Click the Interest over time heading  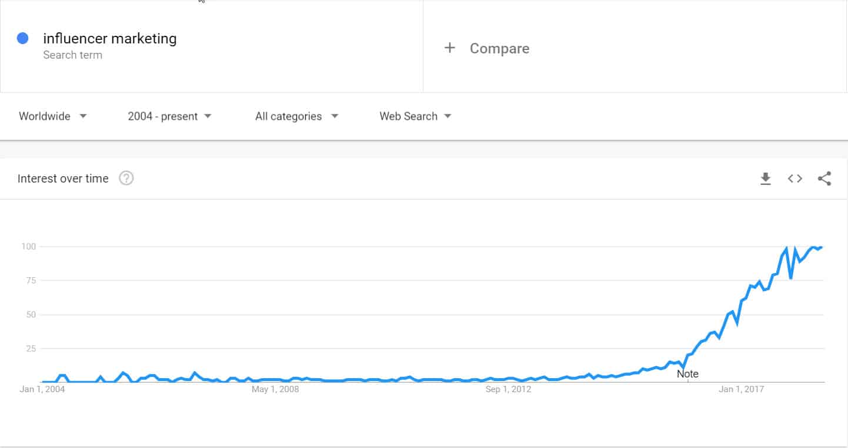pos(64,178)
